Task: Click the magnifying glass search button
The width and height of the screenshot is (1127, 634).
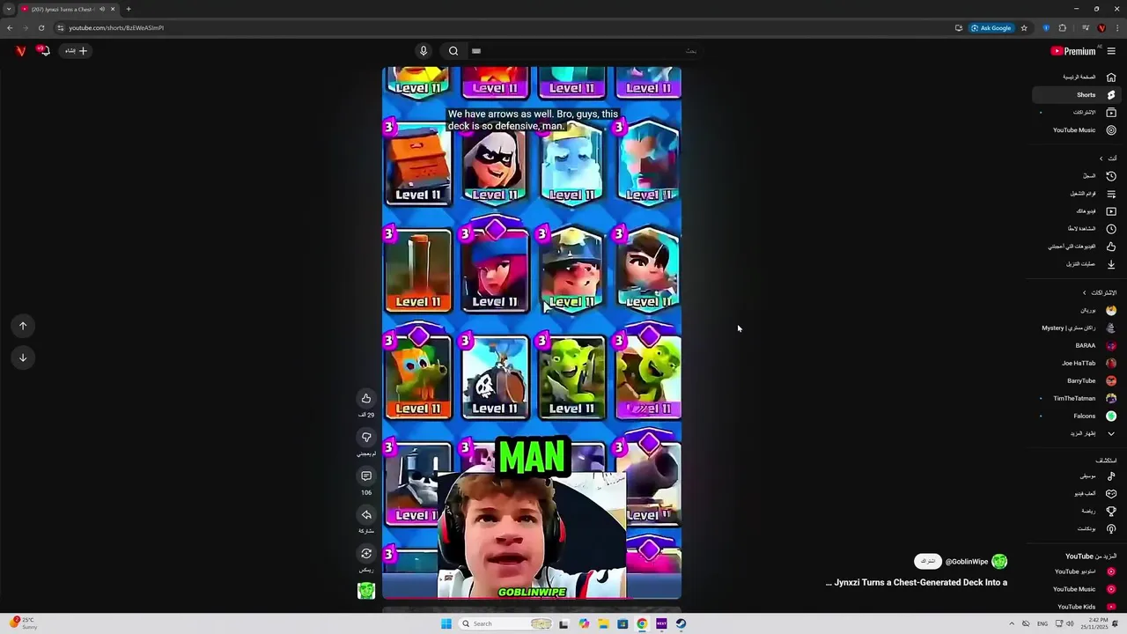Action: click(453, 51)
